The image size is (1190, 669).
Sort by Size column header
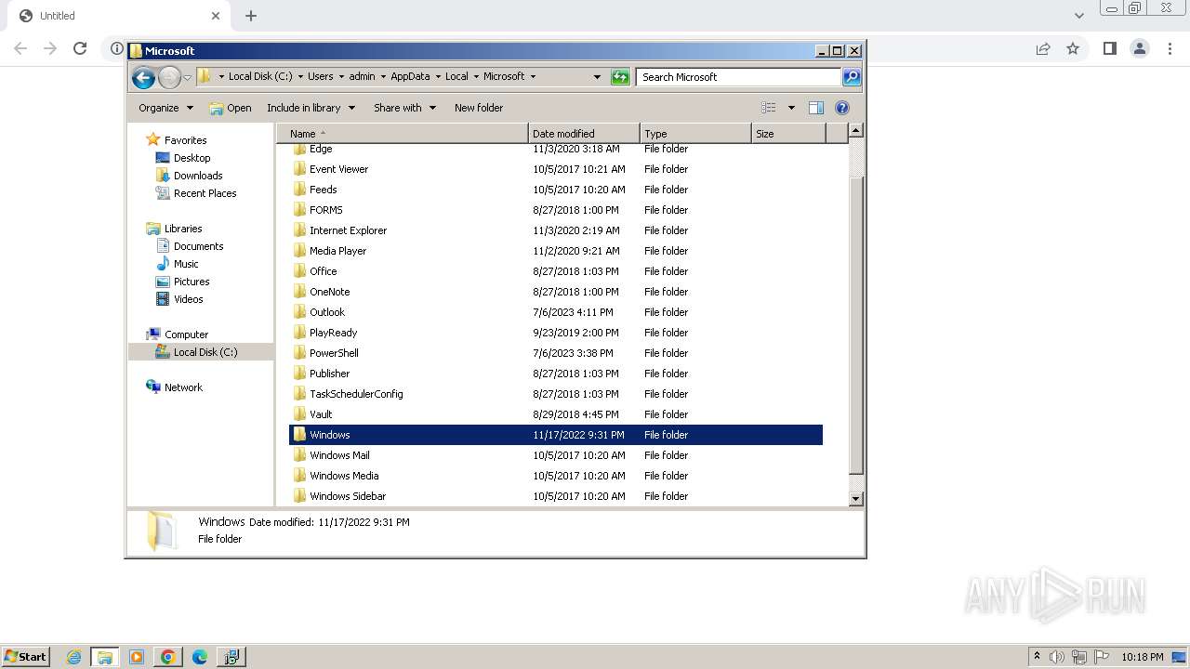pyautogui.click(x=788, y=134)
